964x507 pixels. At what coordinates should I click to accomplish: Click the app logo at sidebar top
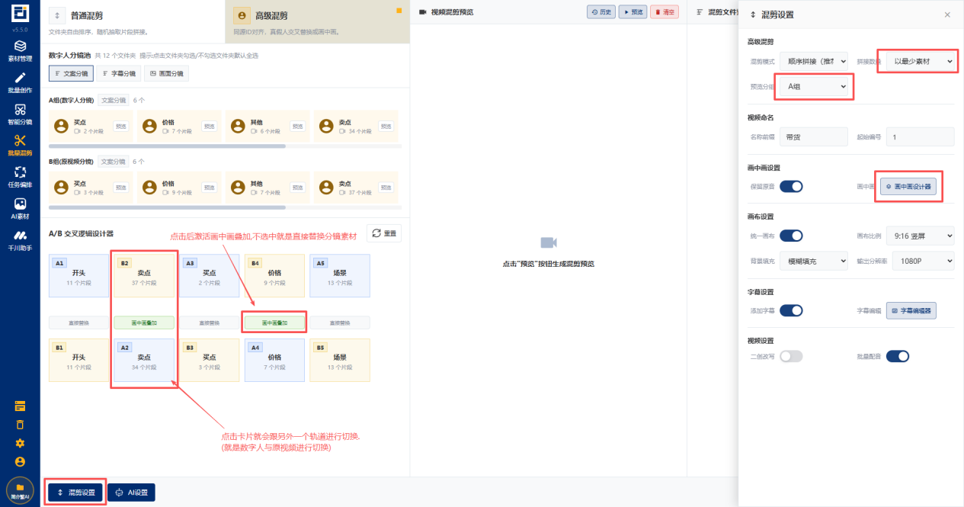pos(20,14)
